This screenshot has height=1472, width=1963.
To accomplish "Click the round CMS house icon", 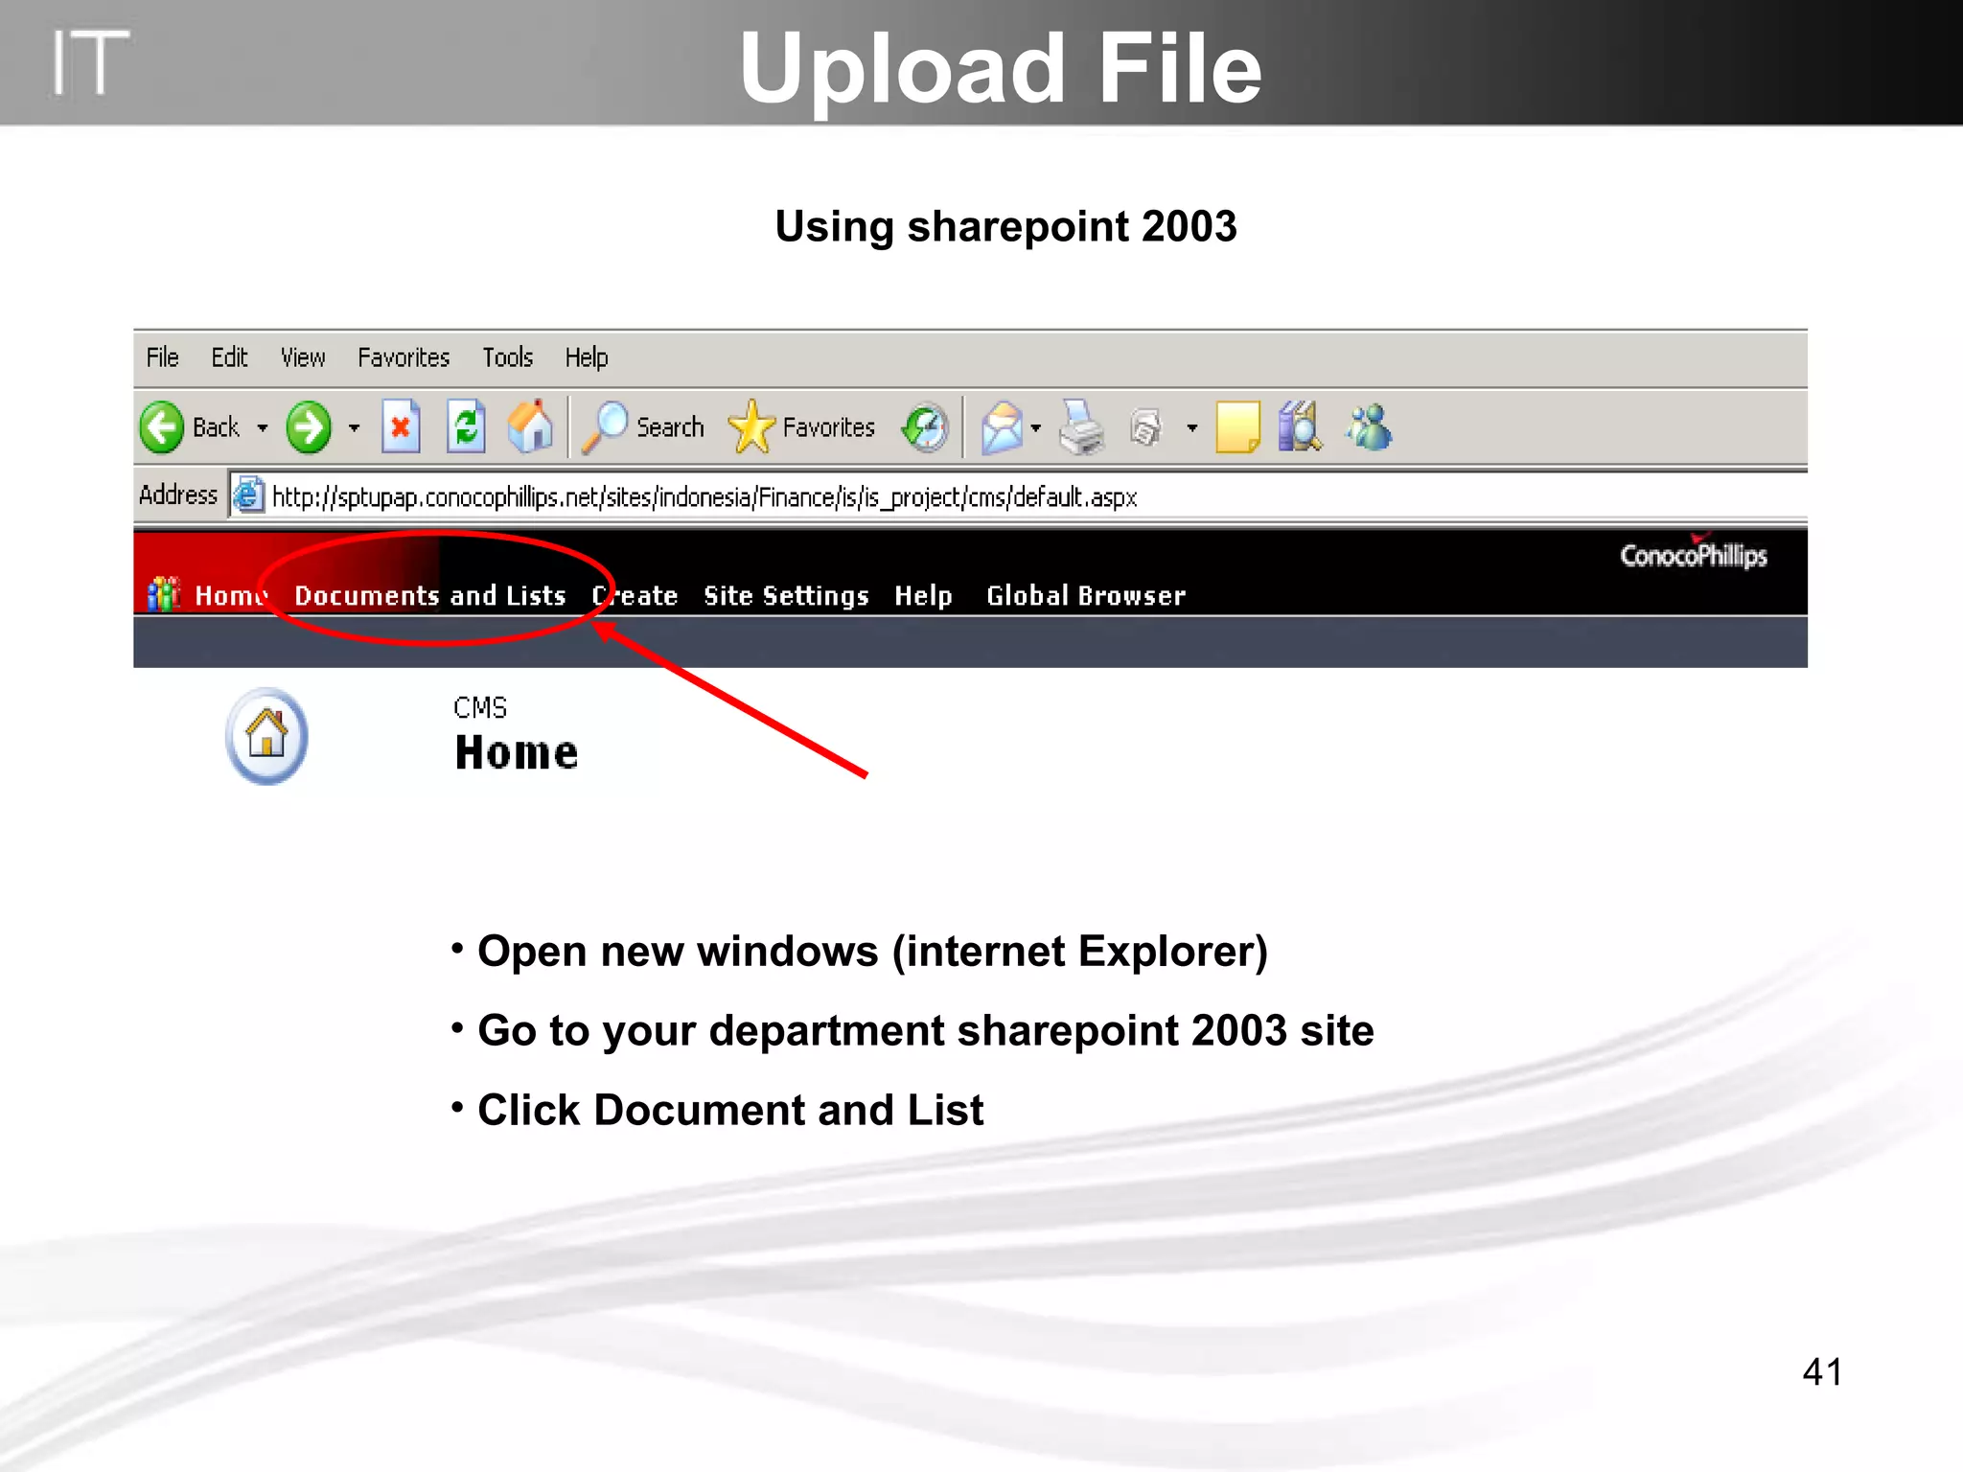I will (x=266, y=736).
